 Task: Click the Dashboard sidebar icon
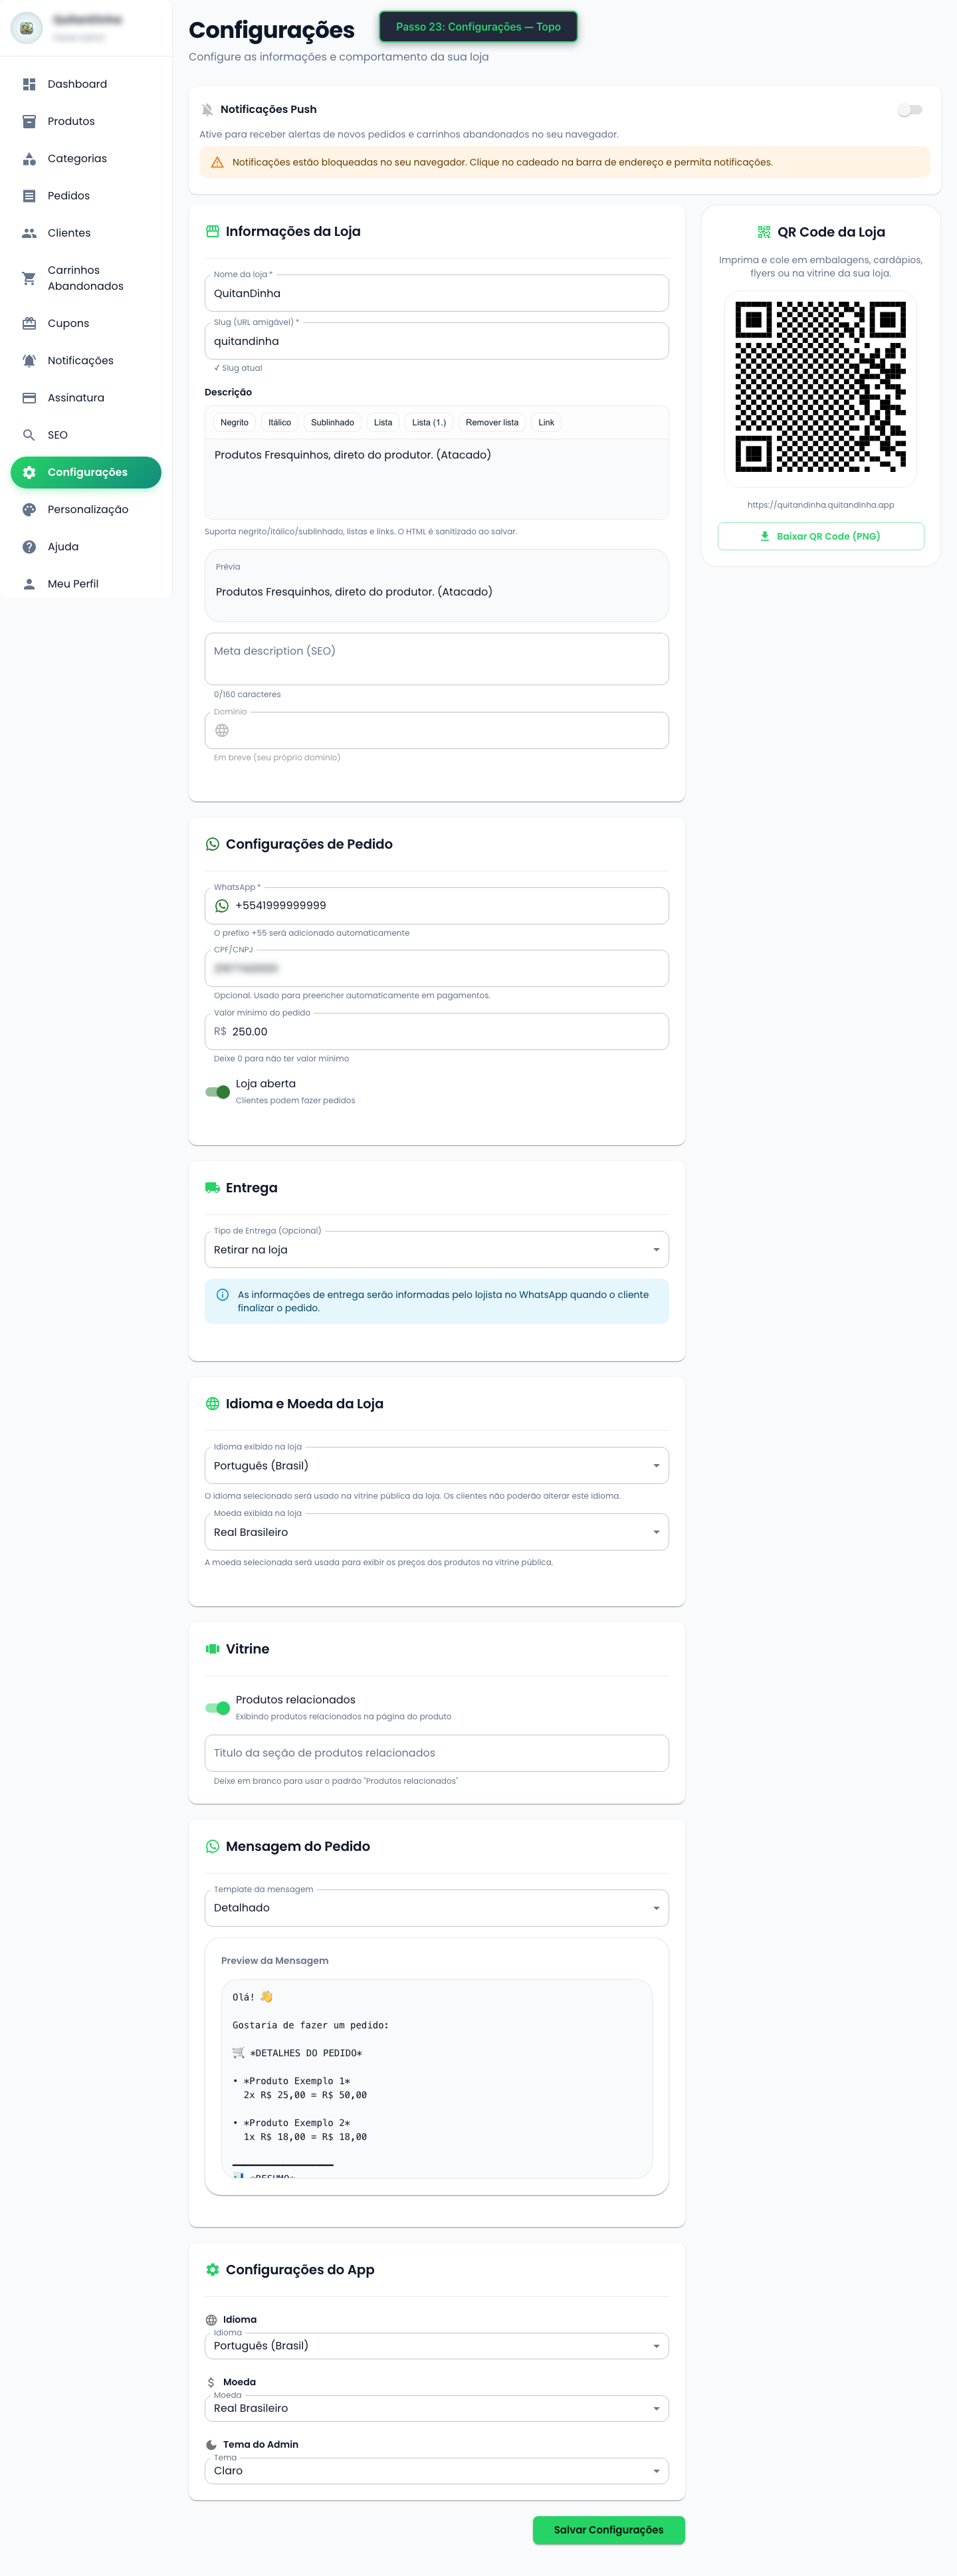28,84
